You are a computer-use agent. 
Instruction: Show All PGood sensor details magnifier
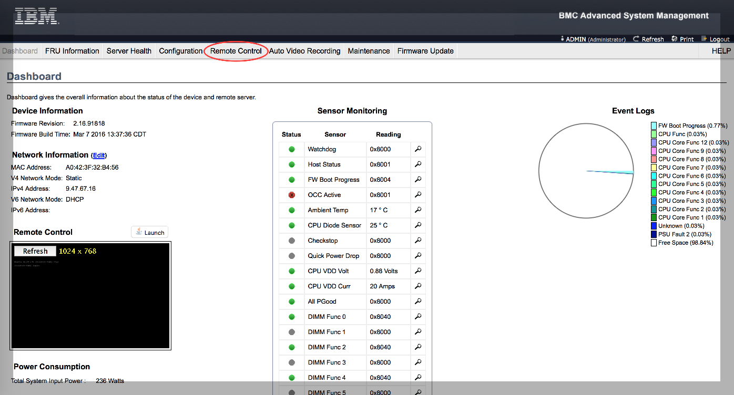click(x=418, y=302)
